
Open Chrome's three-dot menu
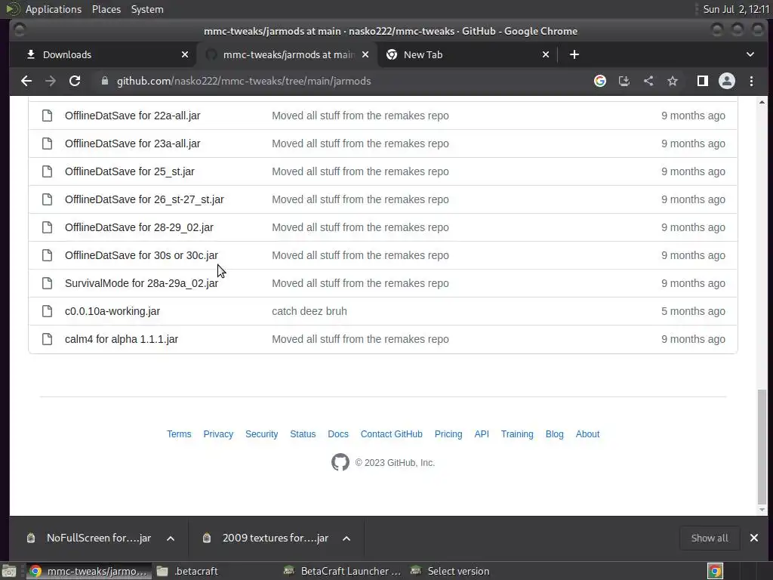(x=751, y=81)
